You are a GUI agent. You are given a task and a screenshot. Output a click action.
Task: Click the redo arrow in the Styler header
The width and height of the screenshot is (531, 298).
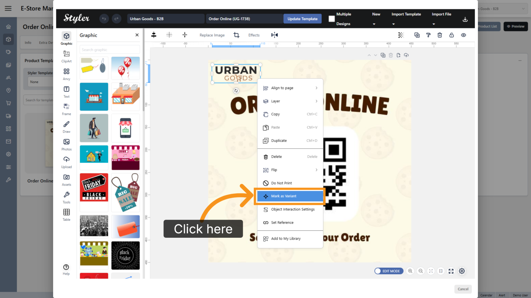pos(116,19)
